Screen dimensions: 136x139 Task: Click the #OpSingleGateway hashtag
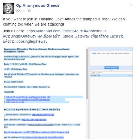click(20, 36)
